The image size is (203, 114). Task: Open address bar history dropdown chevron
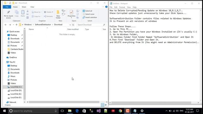(x=70, y=25)
